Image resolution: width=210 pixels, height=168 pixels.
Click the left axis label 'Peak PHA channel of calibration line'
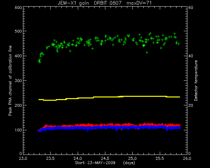pyautogui.click(x=10, y=80)
